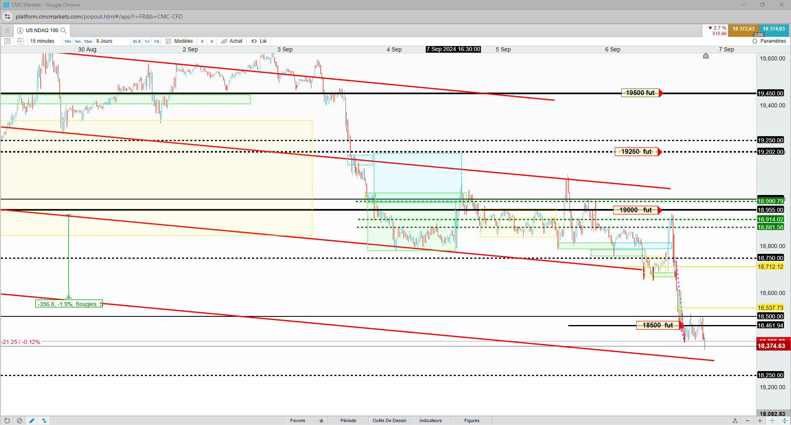Click the zoom-in plus icon at the bottom right
Viewport: 791px width, 425px height.
[x=760, y=420]
